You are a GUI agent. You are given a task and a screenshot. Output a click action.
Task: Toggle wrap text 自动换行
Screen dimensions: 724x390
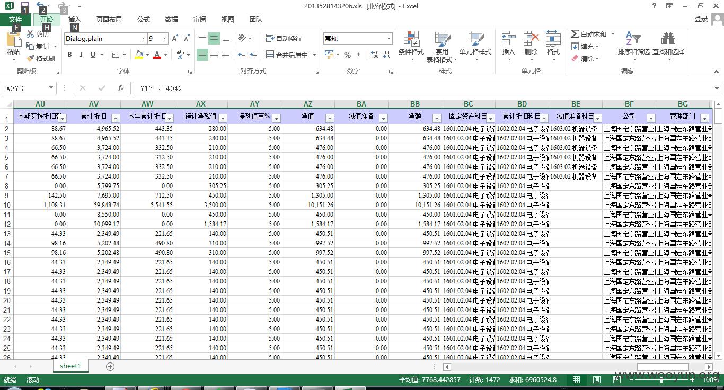click(284, 38)
